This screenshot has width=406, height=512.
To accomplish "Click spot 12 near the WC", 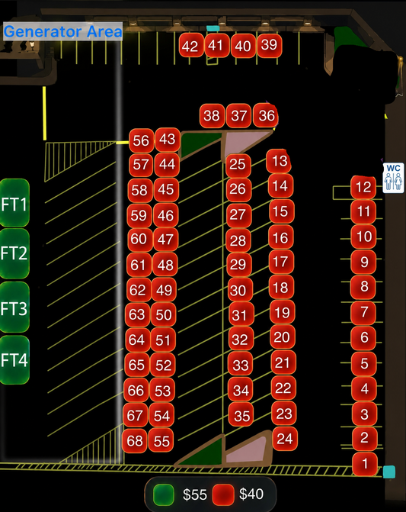I will [x=363, y=187].
